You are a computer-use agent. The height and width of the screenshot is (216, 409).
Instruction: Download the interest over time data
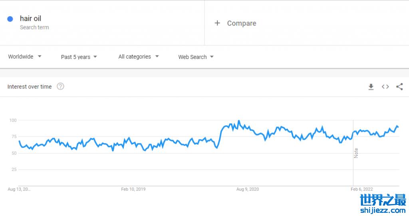click(371, 87)
